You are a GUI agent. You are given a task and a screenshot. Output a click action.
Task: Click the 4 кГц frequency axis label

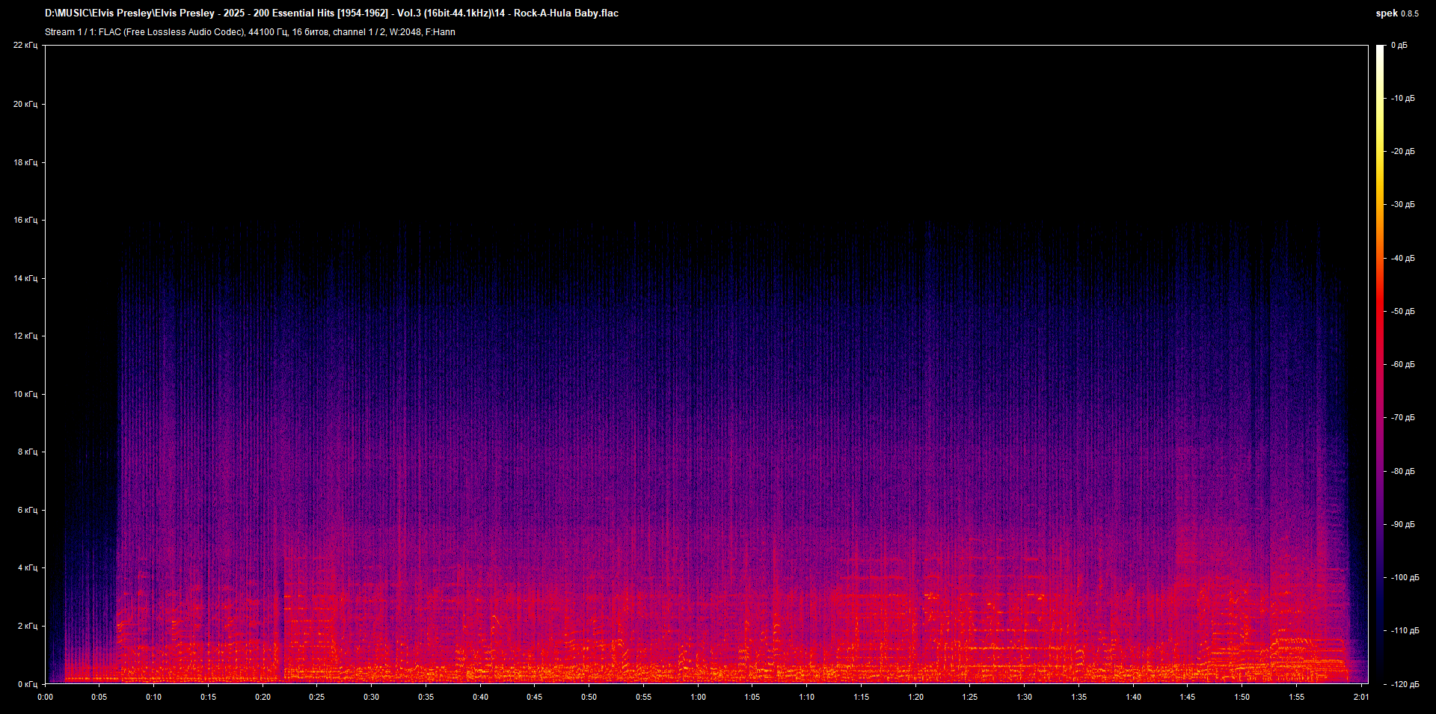(x=27, y=568)
